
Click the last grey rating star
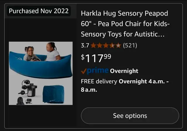(118, 45)
